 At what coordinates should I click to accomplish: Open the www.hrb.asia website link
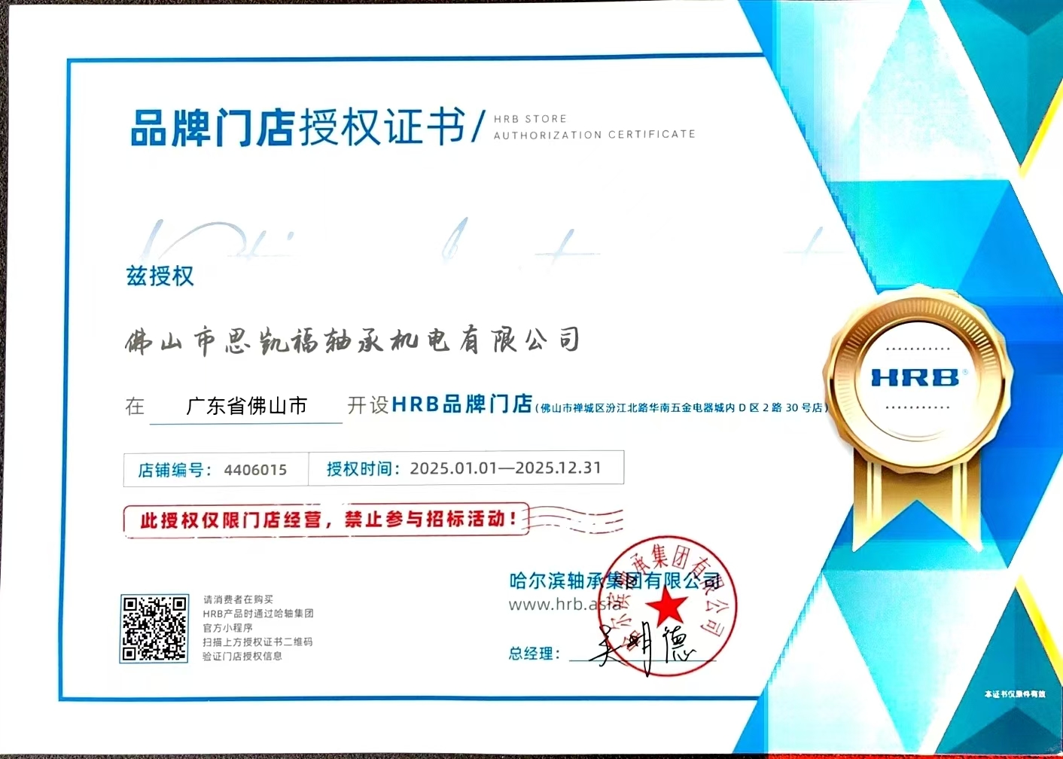pyautogui.click(x=565, y=604)
